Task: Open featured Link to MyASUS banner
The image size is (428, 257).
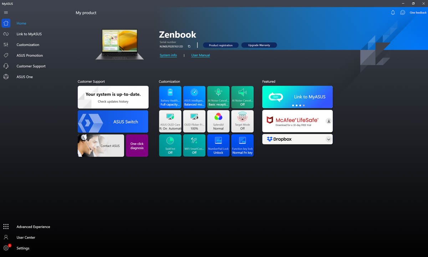Action: point(297,97)
